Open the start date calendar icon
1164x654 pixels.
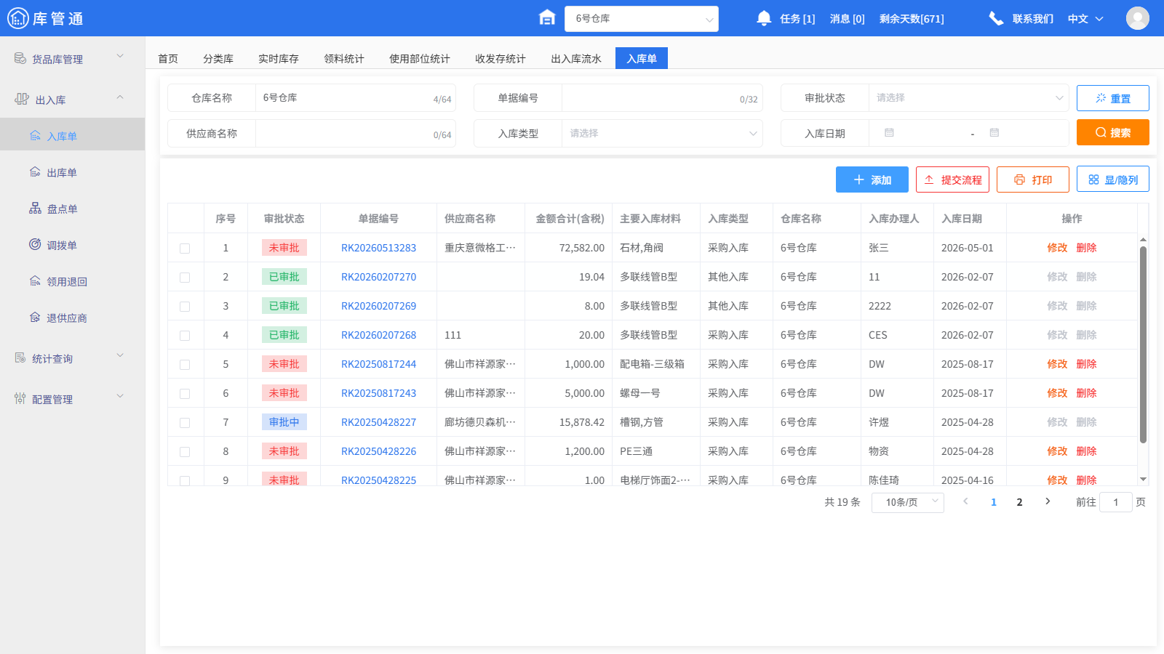tap(889, 133)
